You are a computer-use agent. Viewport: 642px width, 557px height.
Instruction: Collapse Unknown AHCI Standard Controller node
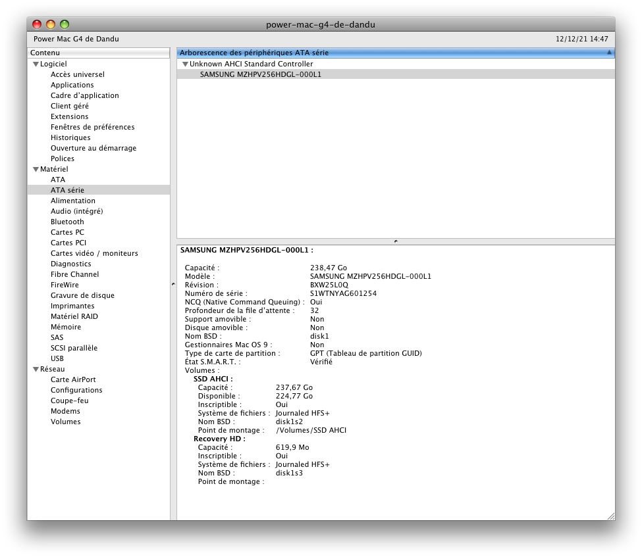185,64
